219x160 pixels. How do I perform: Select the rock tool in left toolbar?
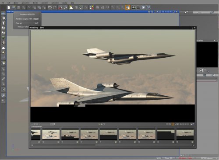[x=3, y=42]
